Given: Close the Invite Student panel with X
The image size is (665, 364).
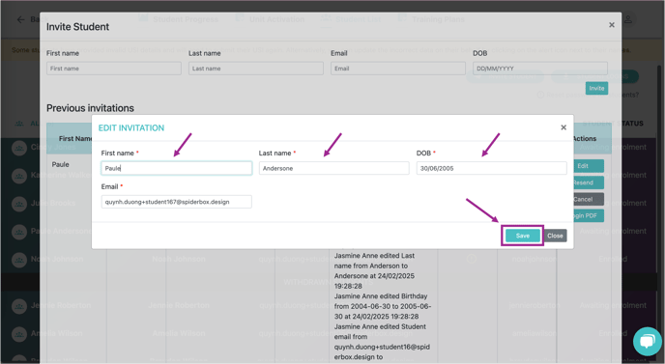Looking at the screenshot, I should point(612,25).
